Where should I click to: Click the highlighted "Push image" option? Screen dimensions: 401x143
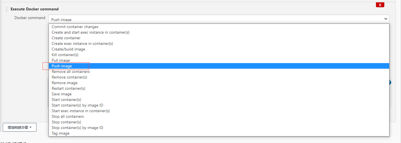tap(62, 66)
